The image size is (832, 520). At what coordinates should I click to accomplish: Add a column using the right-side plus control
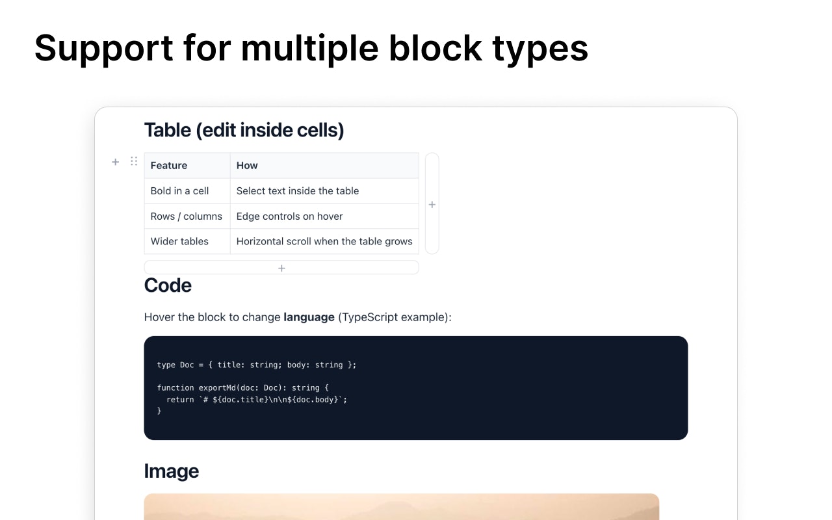[x=432, y=204]
